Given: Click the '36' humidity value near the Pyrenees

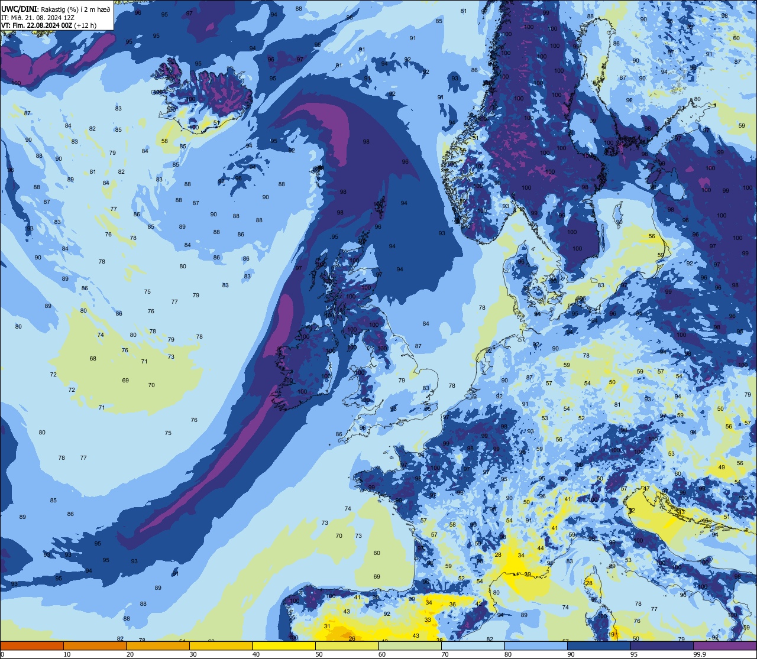Looking at the screenshot, I should click(x=452, y=604).
